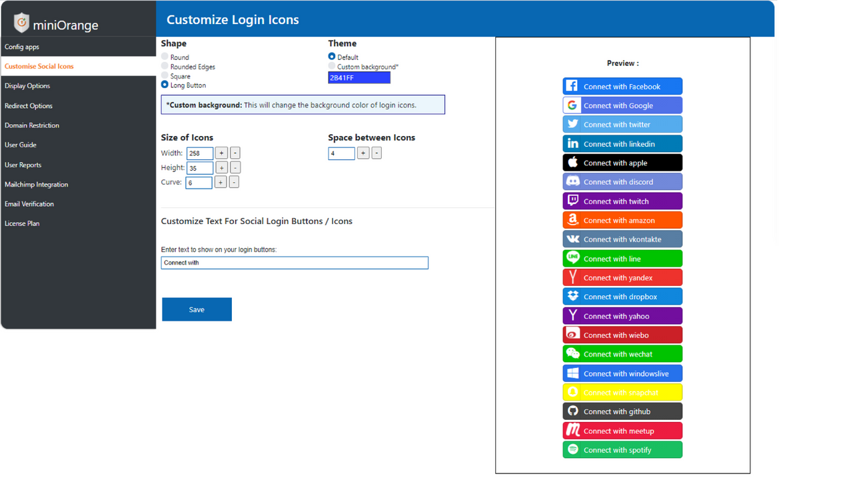Click the Spotify icon in preview
The image size is (853, 480).
tap(572, 449)
